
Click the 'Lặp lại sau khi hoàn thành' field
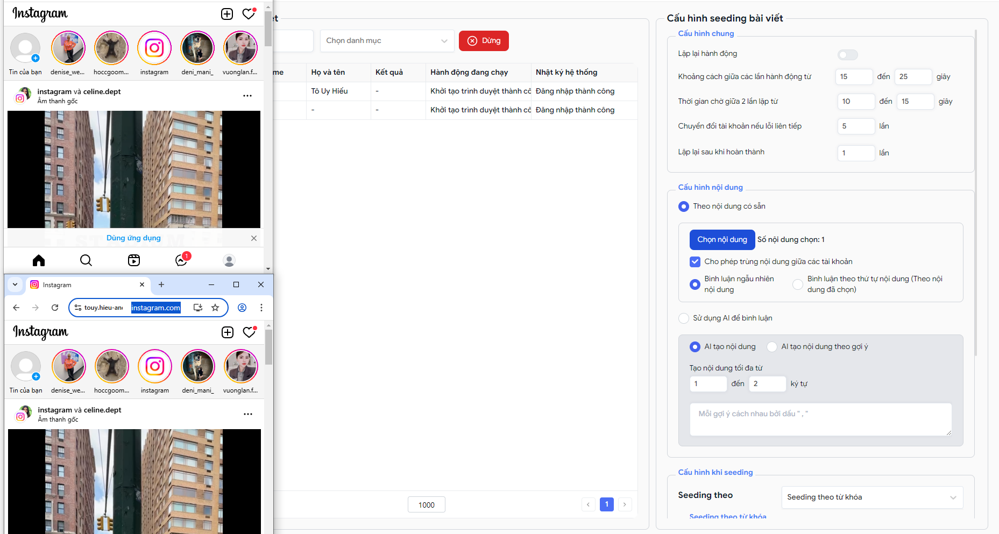tap(856, 153)
